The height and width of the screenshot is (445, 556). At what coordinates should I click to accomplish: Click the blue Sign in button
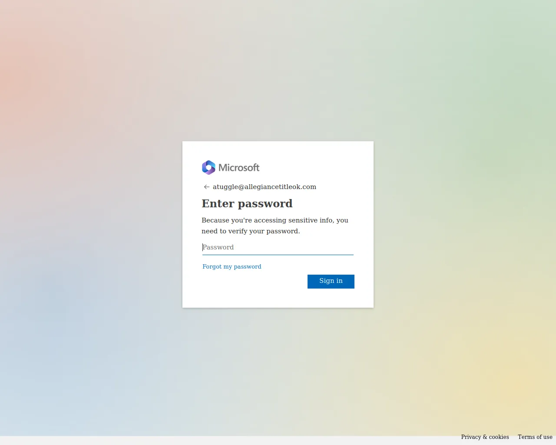point(331,281)
